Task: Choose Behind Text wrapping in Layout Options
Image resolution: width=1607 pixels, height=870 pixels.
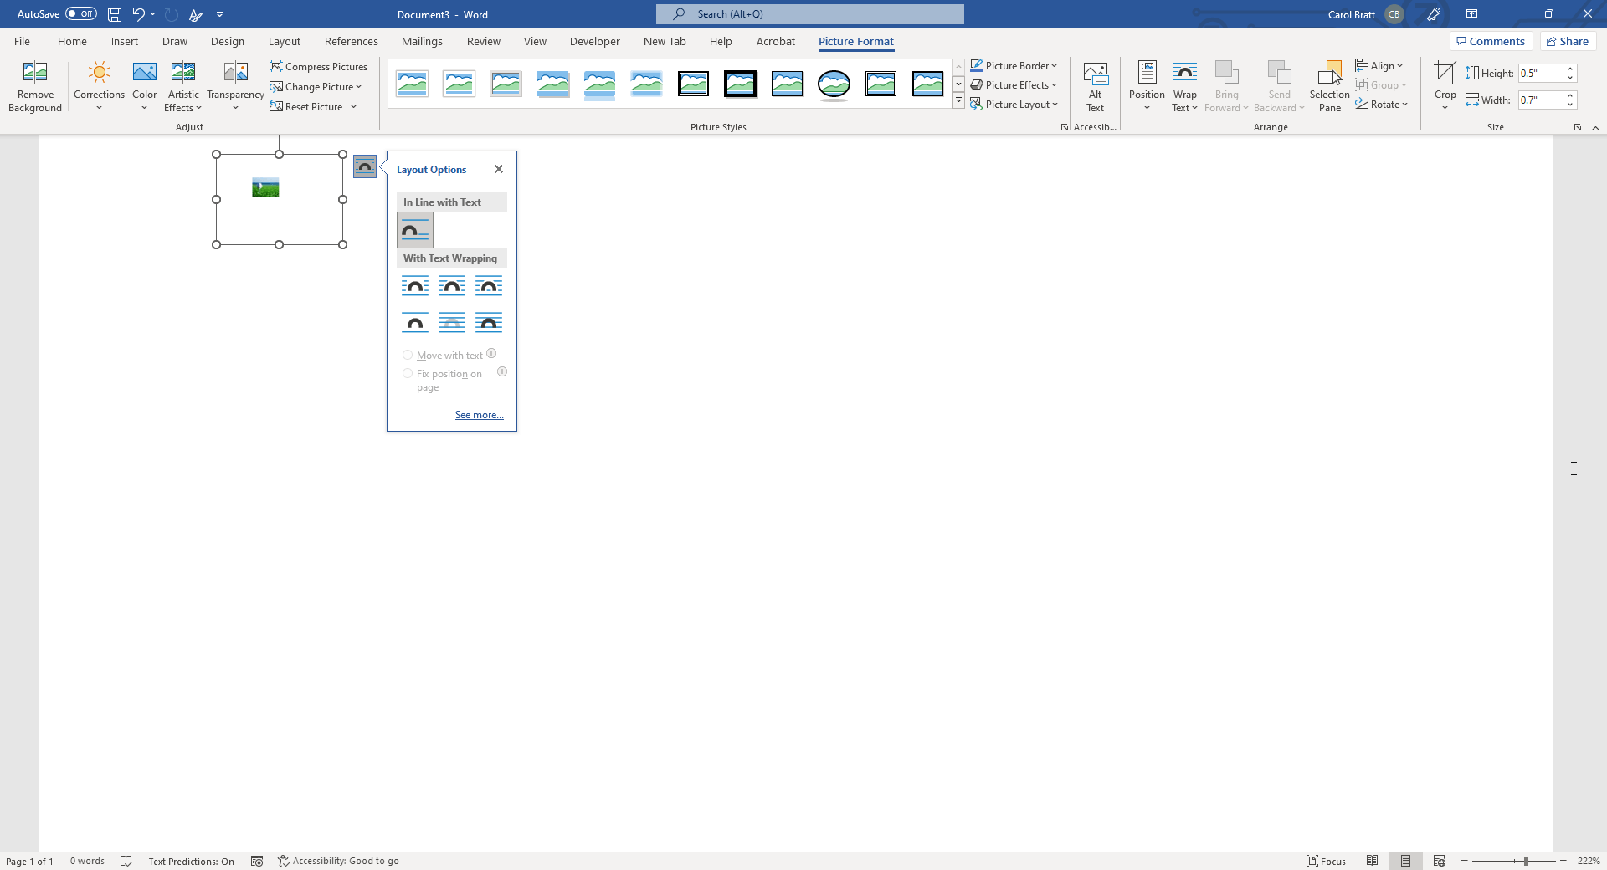Action: 452,323
